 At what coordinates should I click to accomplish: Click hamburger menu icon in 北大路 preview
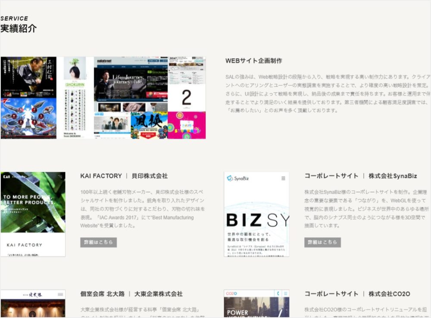(60, 294)
